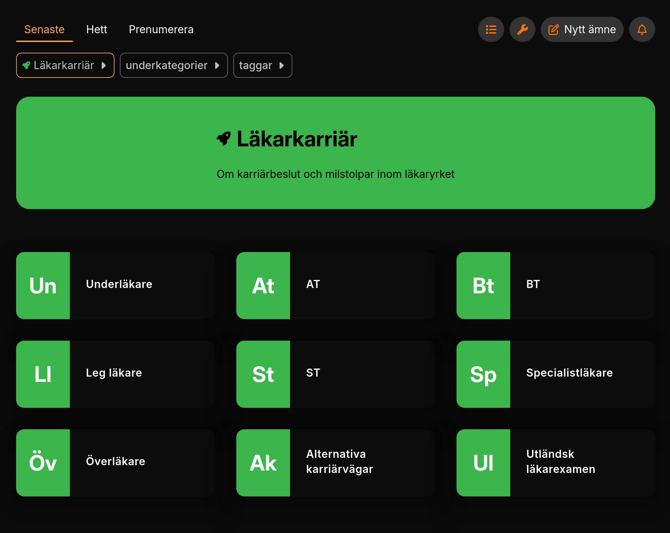670x533 pixels.
Task: Click the notification bell icon
Action: coord(642,30)
